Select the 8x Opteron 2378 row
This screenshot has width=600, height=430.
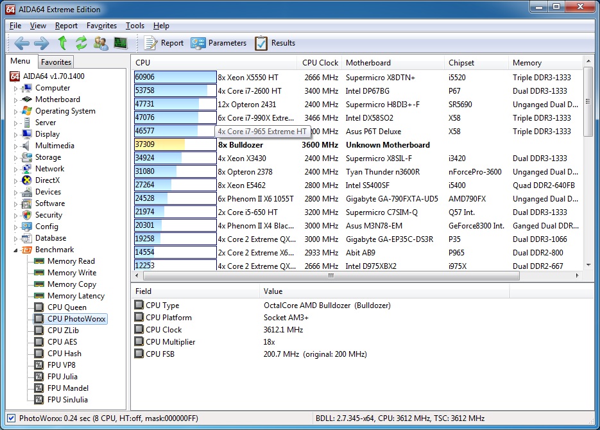pos(357,172)
